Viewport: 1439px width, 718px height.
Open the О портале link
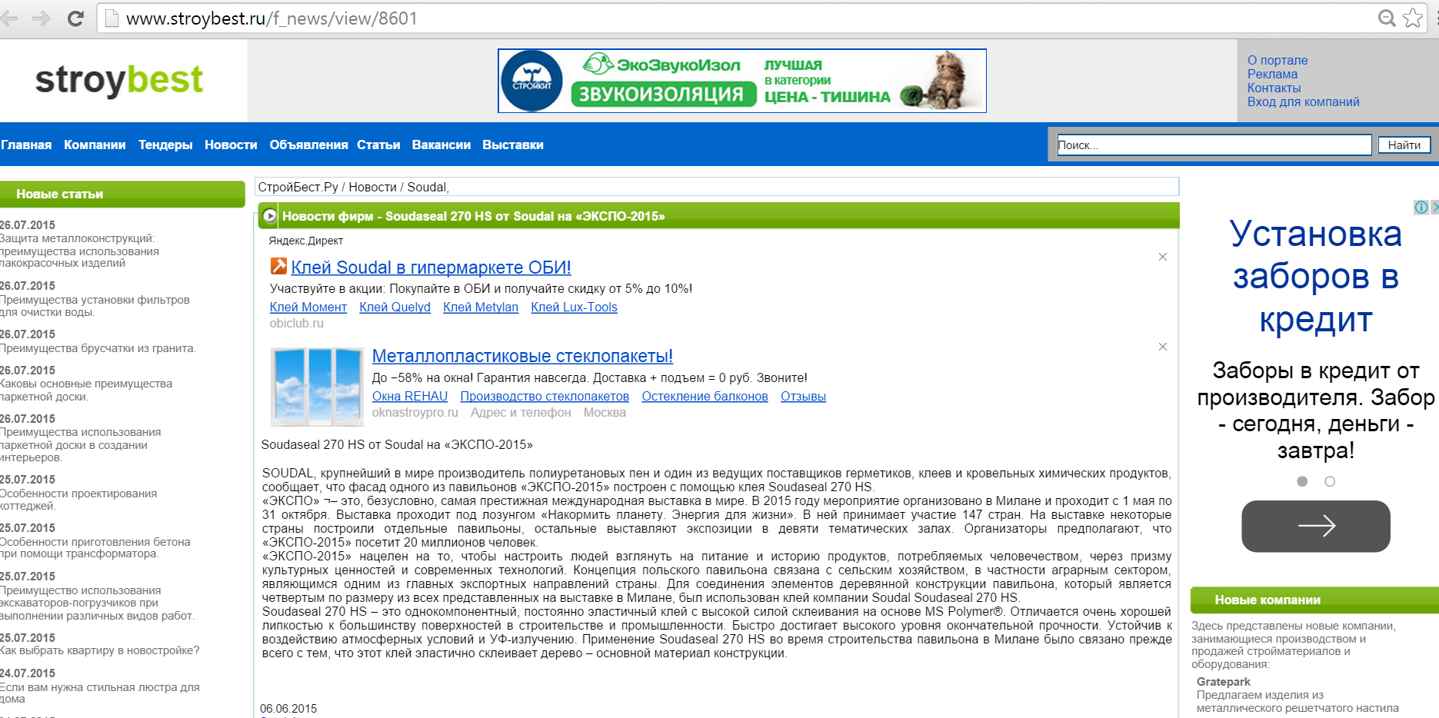[x=1277, y=60]
